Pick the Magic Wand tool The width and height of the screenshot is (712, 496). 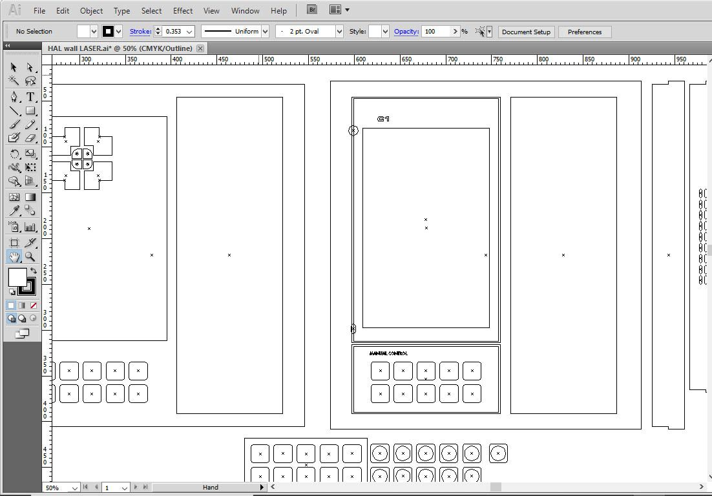point(14,81)
